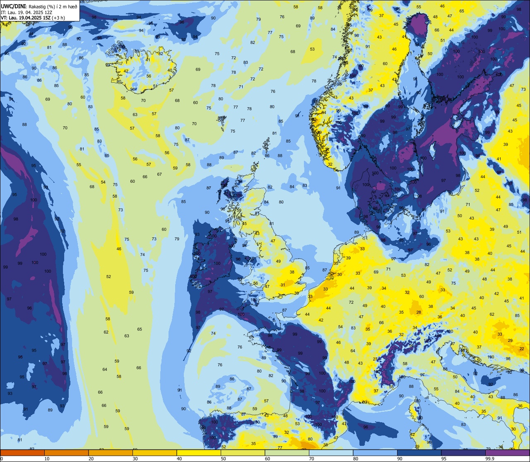
Task: Click the legend label '40' on the color bar
Action: [179, 459]
